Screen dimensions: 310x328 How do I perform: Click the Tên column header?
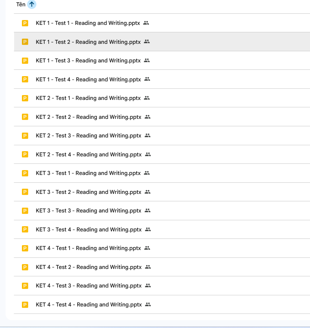[21, 4]
